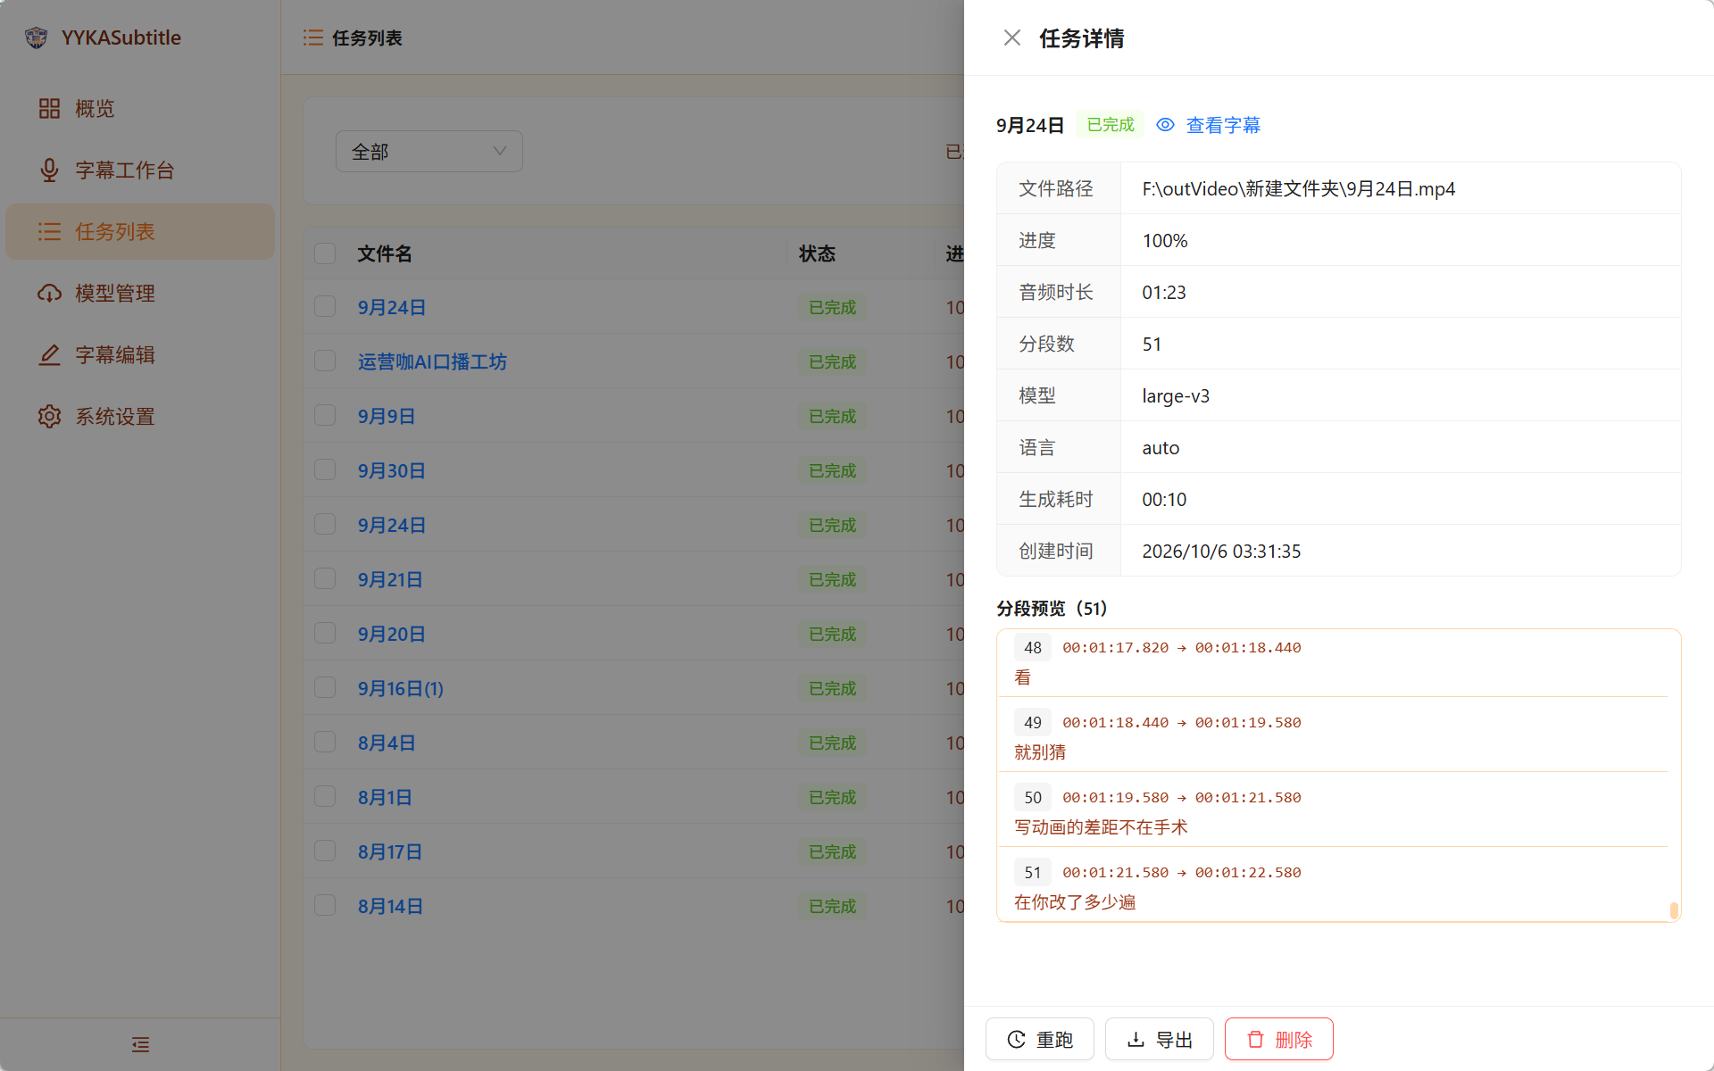Click the model value large-v3

click(x=1176, y=396)
